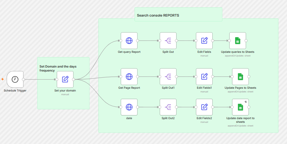287x144 pixels.
Task: Open the Get query Report globe node
Action: (x=129, y=41)
